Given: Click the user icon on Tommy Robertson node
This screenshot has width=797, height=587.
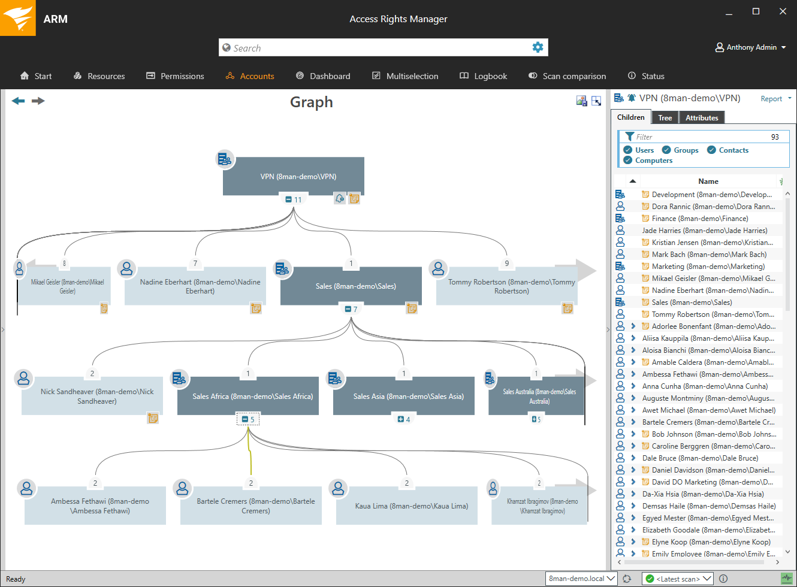Looking at the screenshot, I should coord(438,268).
